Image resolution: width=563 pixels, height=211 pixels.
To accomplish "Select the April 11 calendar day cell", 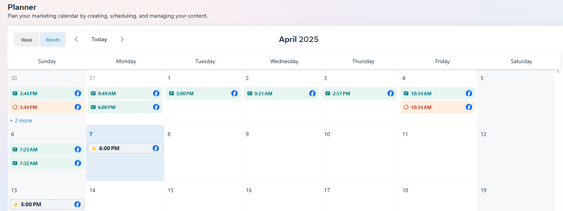I will (x=438, y=153).
